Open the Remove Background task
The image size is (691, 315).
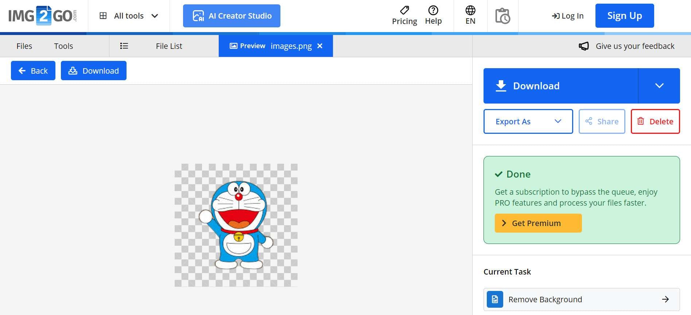coord(582,299)
